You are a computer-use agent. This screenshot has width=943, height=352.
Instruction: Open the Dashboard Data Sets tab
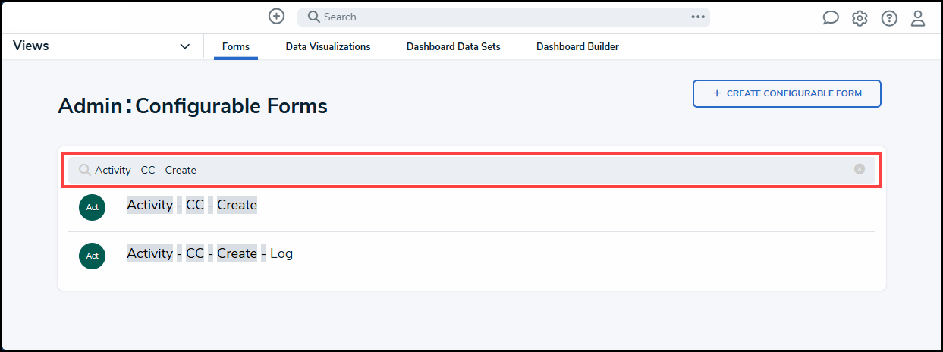(x=453, y=47)
